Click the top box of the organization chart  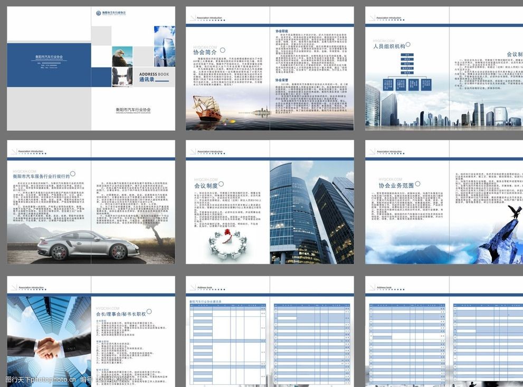pyautogui.click(x=407, y=55)
